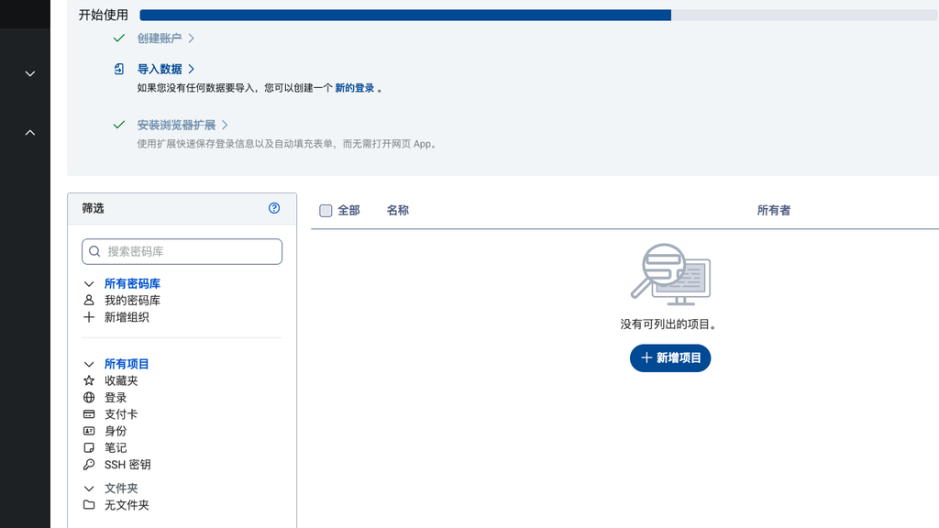
Task: Click the magnifier icon in the search box
Action: tap(94, 251)
